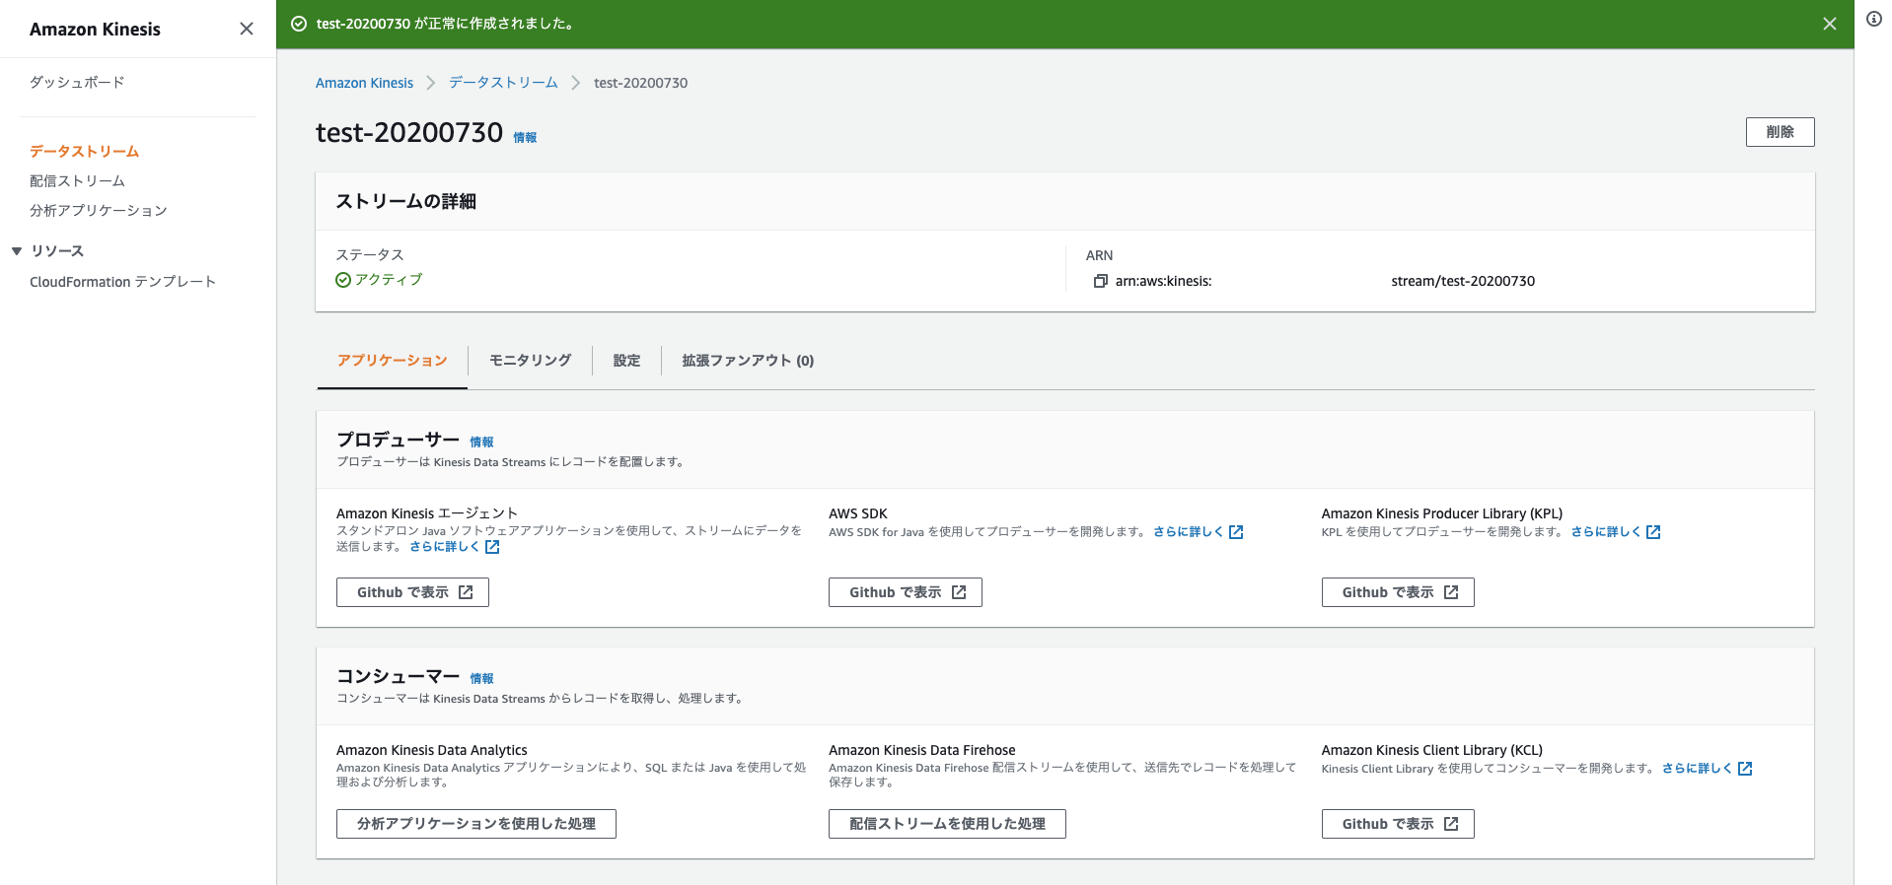This screenshot has width=1892, height=885.
Task: Collapse the リソース section triangle
Action: [x=17, y=251]
